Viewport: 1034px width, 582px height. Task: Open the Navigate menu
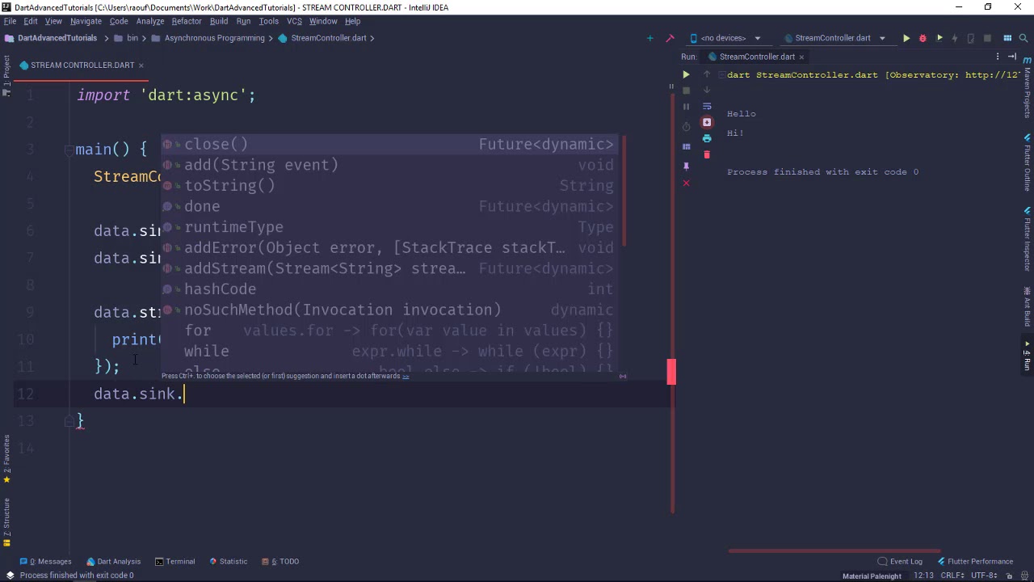(86, 21)
